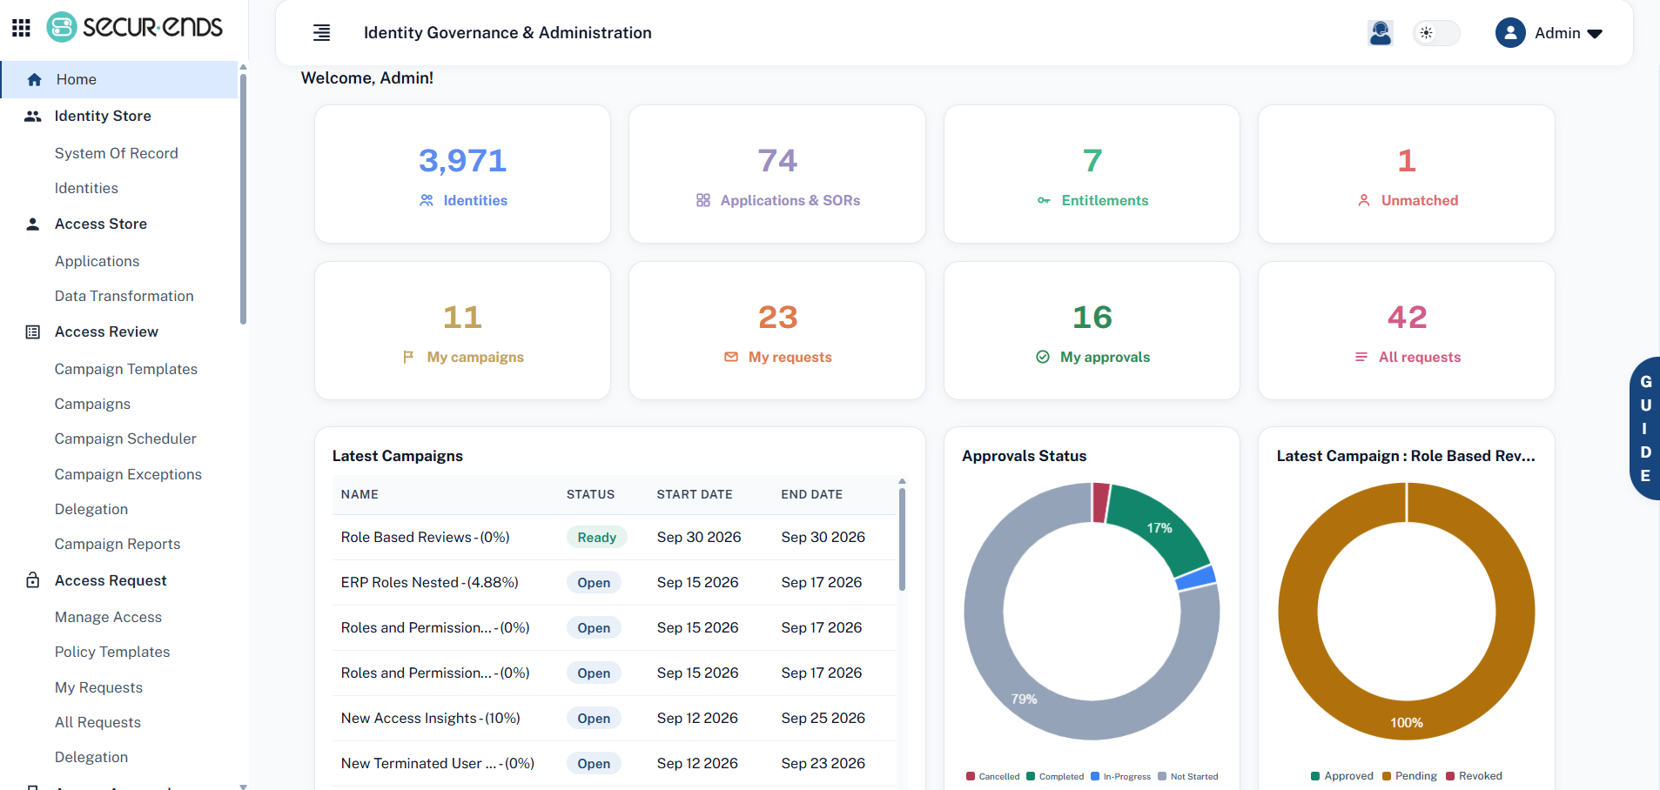Click the Unmatched person icon
This screenshot has height=790, width=1660.
pyautogui.click(x=1364, y=200)
